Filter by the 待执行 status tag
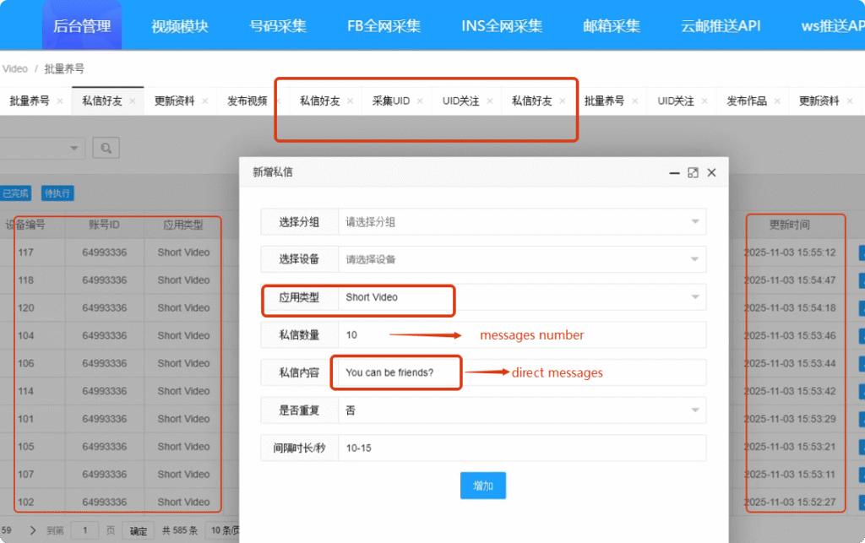Viewport: 865px width, 543px height. pyautogui.click(x=58, y=193)
